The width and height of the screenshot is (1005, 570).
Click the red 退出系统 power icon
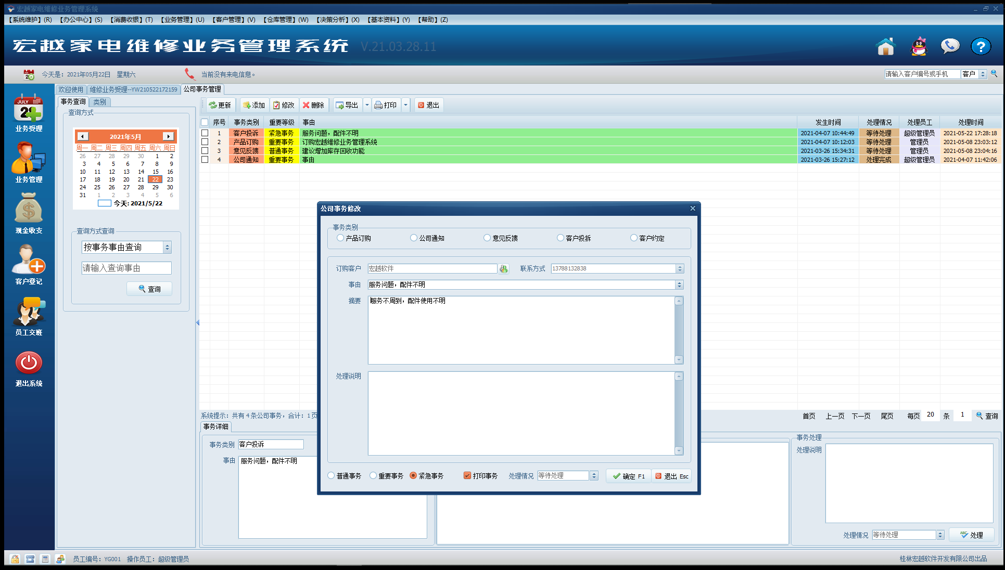click(29, 362)
